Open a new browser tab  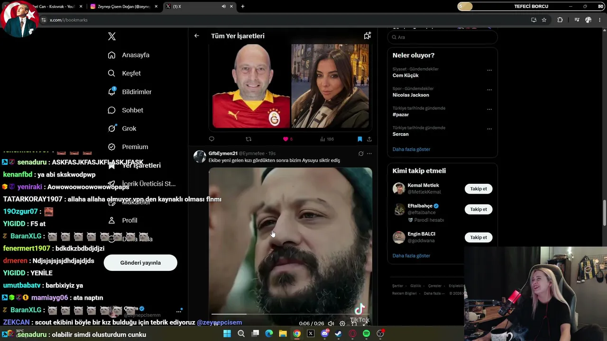pos(243,7)
